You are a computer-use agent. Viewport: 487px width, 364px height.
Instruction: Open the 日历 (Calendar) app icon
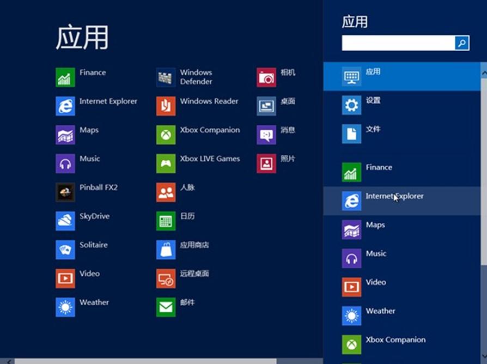(x=166, y=221)
